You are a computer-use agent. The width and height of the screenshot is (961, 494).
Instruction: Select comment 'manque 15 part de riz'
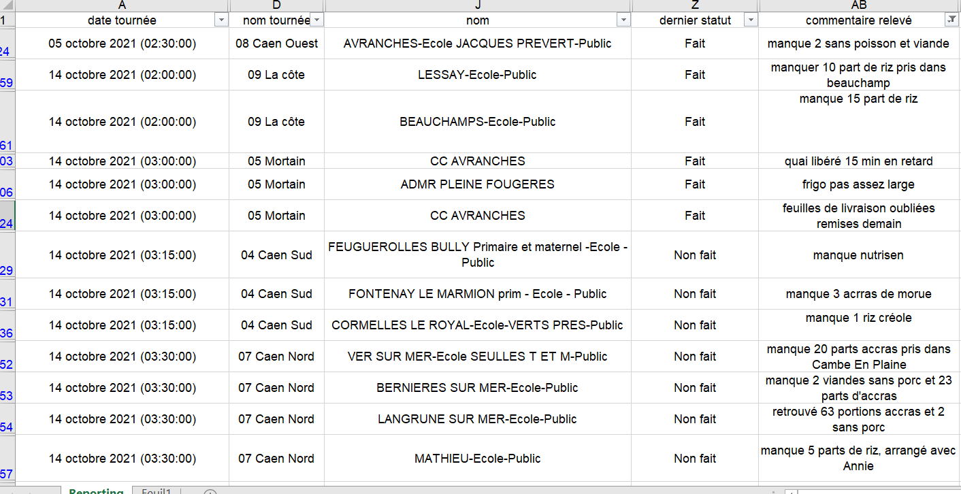(x=859, y=122)
